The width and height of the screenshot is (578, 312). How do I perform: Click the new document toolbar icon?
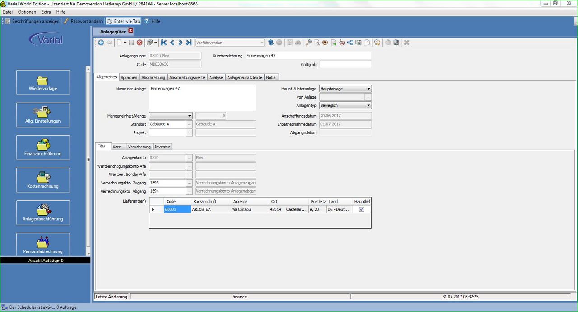[119, 43]
